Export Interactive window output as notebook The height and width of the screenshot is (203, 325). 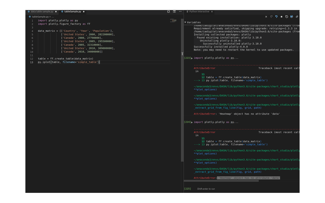click(x=291, y=16)
